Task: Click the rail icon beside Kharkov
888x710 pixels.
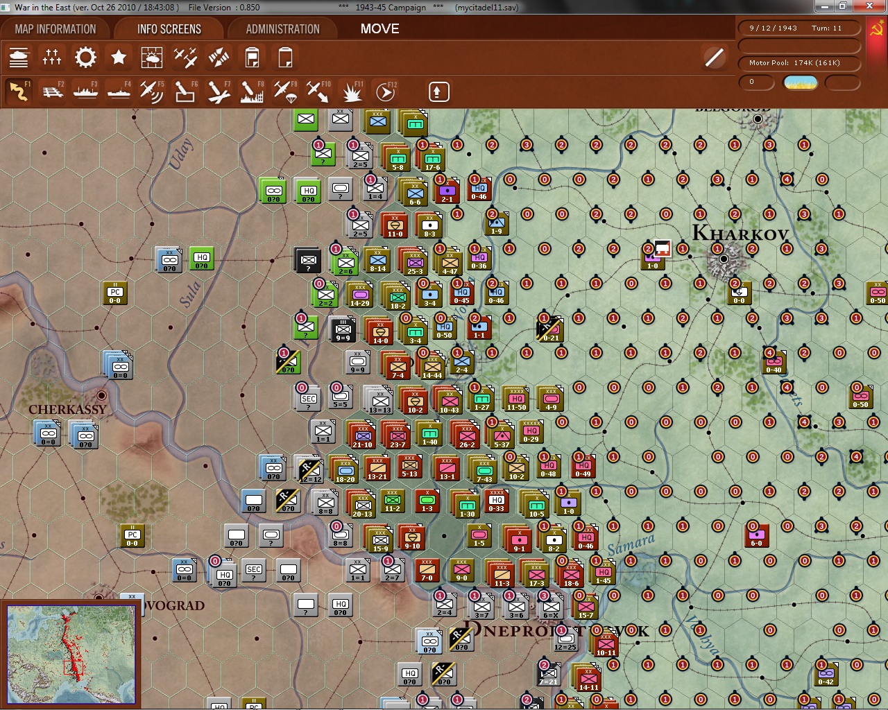Action: [663, 248]
